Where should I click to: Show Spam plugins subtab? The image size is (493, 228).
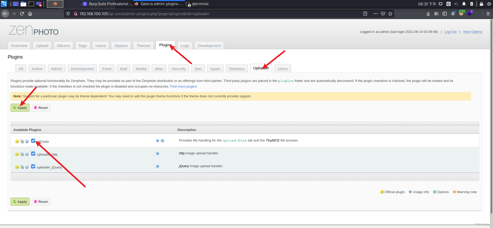(x=215, y=69)
